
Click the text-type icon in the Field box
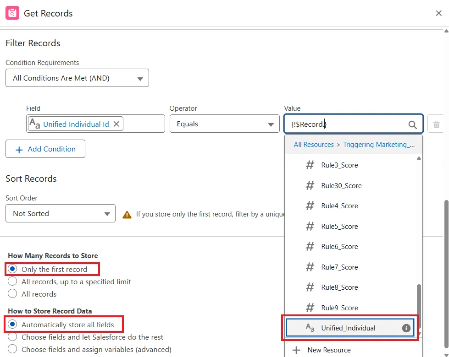[35, 124]
